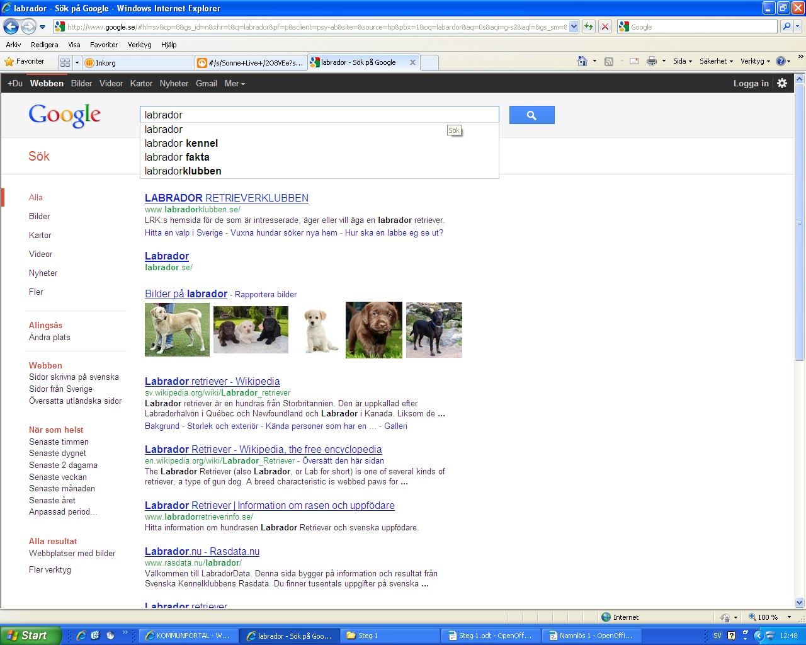Open the three puppies thumbnail
Viewport: 806px width, 645px height.
point(251,329)
